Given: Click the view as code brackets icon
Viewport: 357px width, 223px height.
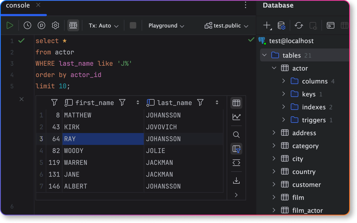Looking at the screenshot, I should [x=236, y=163].
